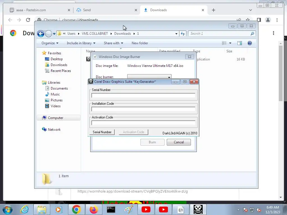287x215 pixels.
Task: Close the Windows Disc Image Burner dialog
Action: 189,57
